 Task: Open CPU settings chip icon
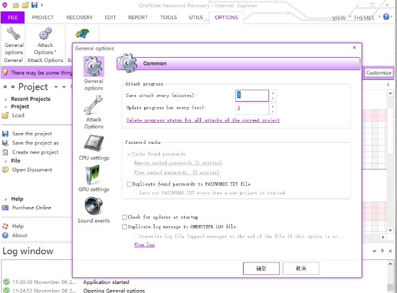94,143
